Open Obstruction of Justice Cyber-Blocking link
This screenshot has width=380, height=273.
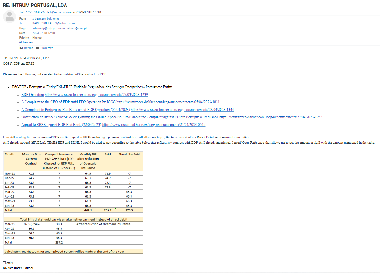[x=120, y=117]
